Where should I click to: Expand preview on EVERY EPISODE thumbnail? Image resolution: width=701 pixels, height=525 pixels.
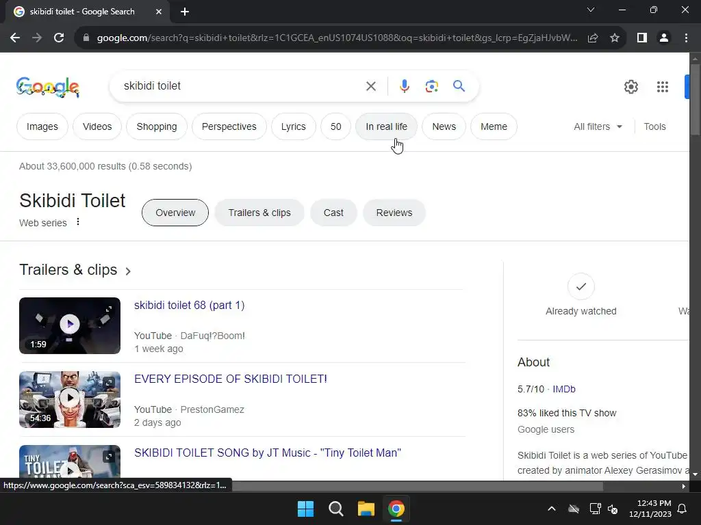pos(109,383)
